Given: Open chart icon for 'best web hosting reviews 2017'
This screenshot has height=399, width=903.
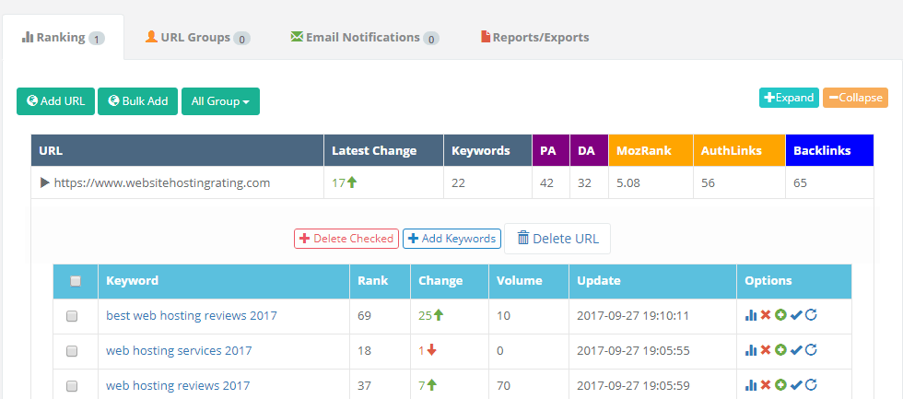Looking at the screenshot, I should [751, 315].
